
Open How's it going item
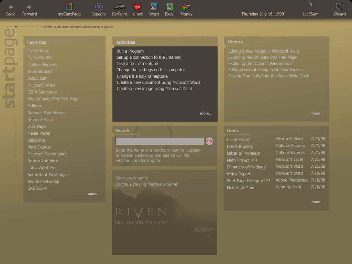pyautogui.click(x=240, y=146)
